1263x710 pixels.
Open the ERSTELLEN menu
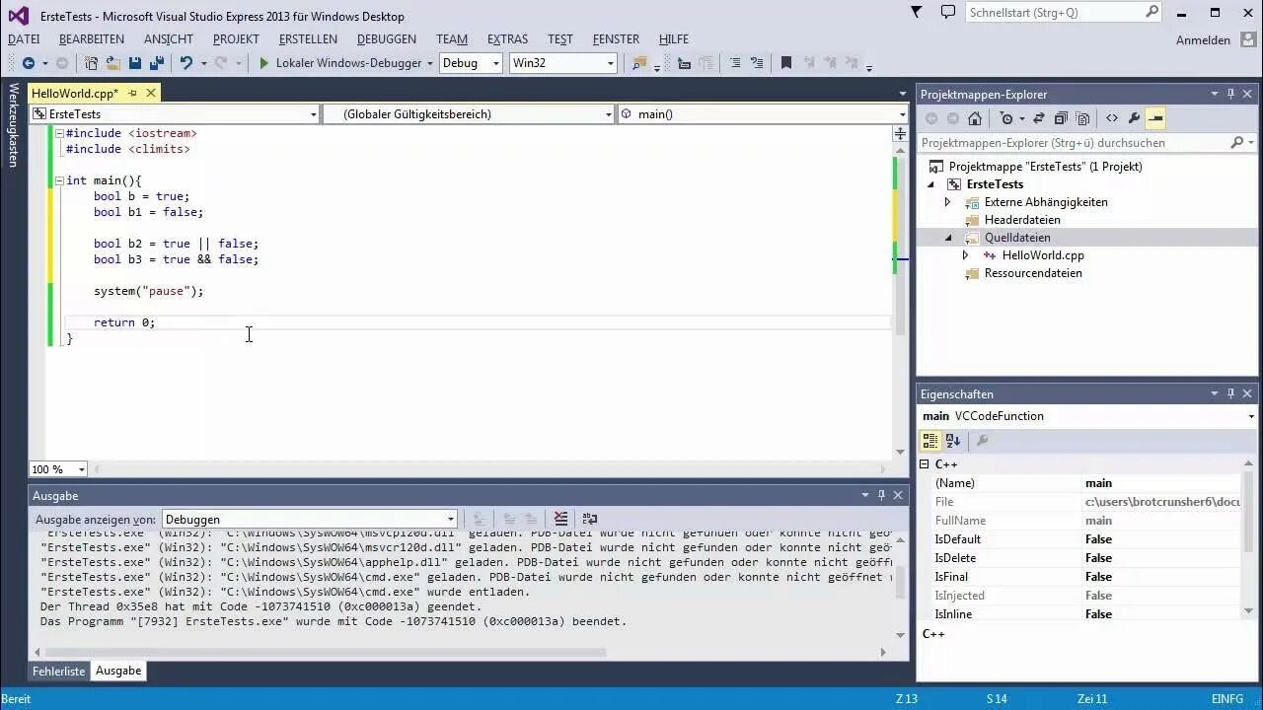pyautogui.click(x=308, y=39)
